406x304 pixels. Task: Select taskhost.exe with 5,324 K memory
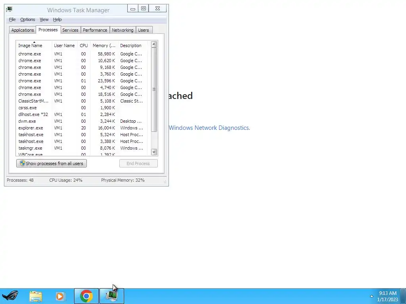pyautogui.click(x=82, y=135)
